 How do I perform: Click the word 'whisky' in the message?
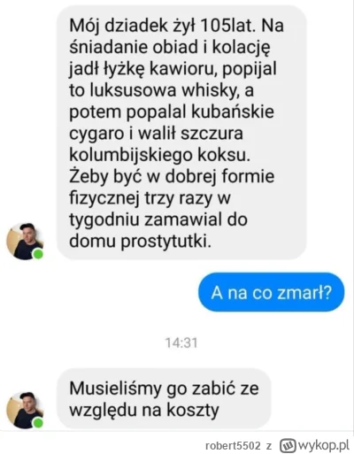210,90
